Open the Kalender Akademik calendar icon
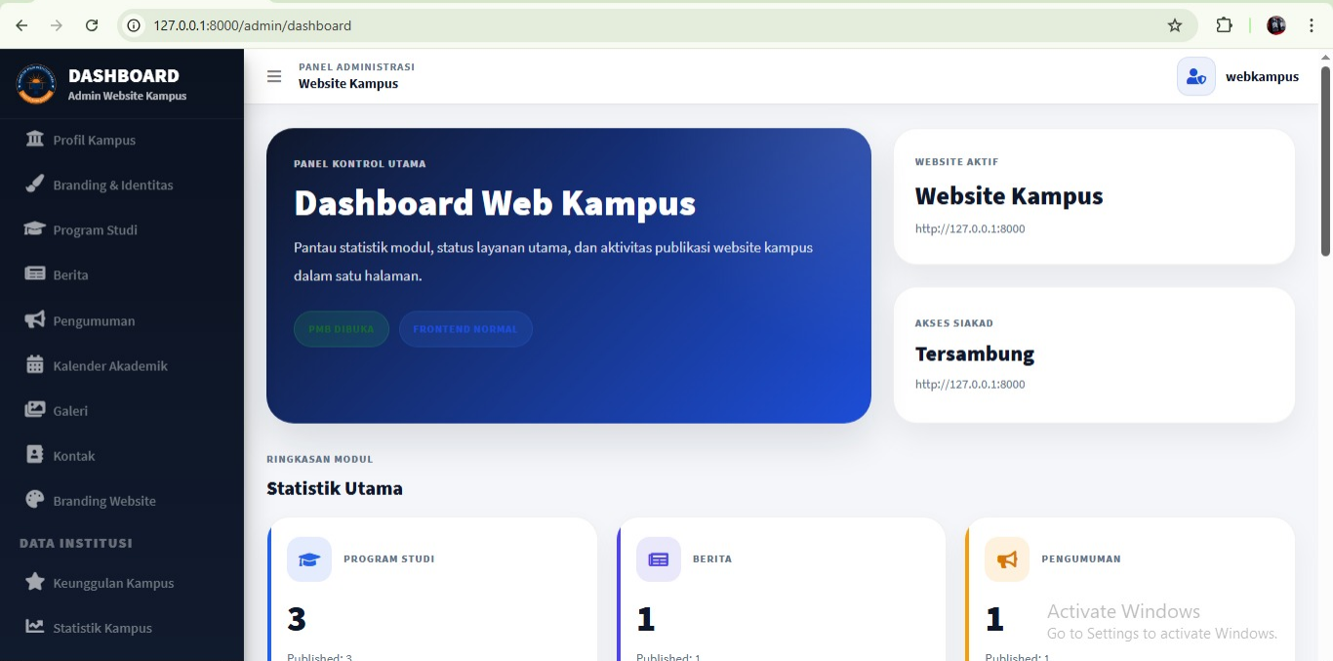The image size is (1333, 661). pos(34,365)
